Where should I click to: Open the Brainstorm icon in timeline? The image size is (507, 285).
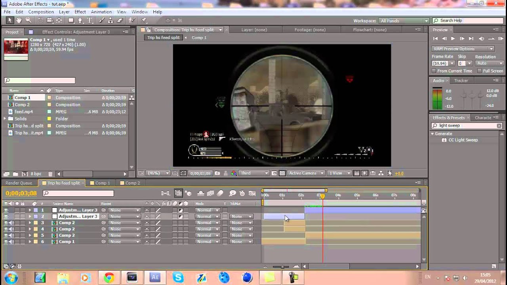click(233, 193)
